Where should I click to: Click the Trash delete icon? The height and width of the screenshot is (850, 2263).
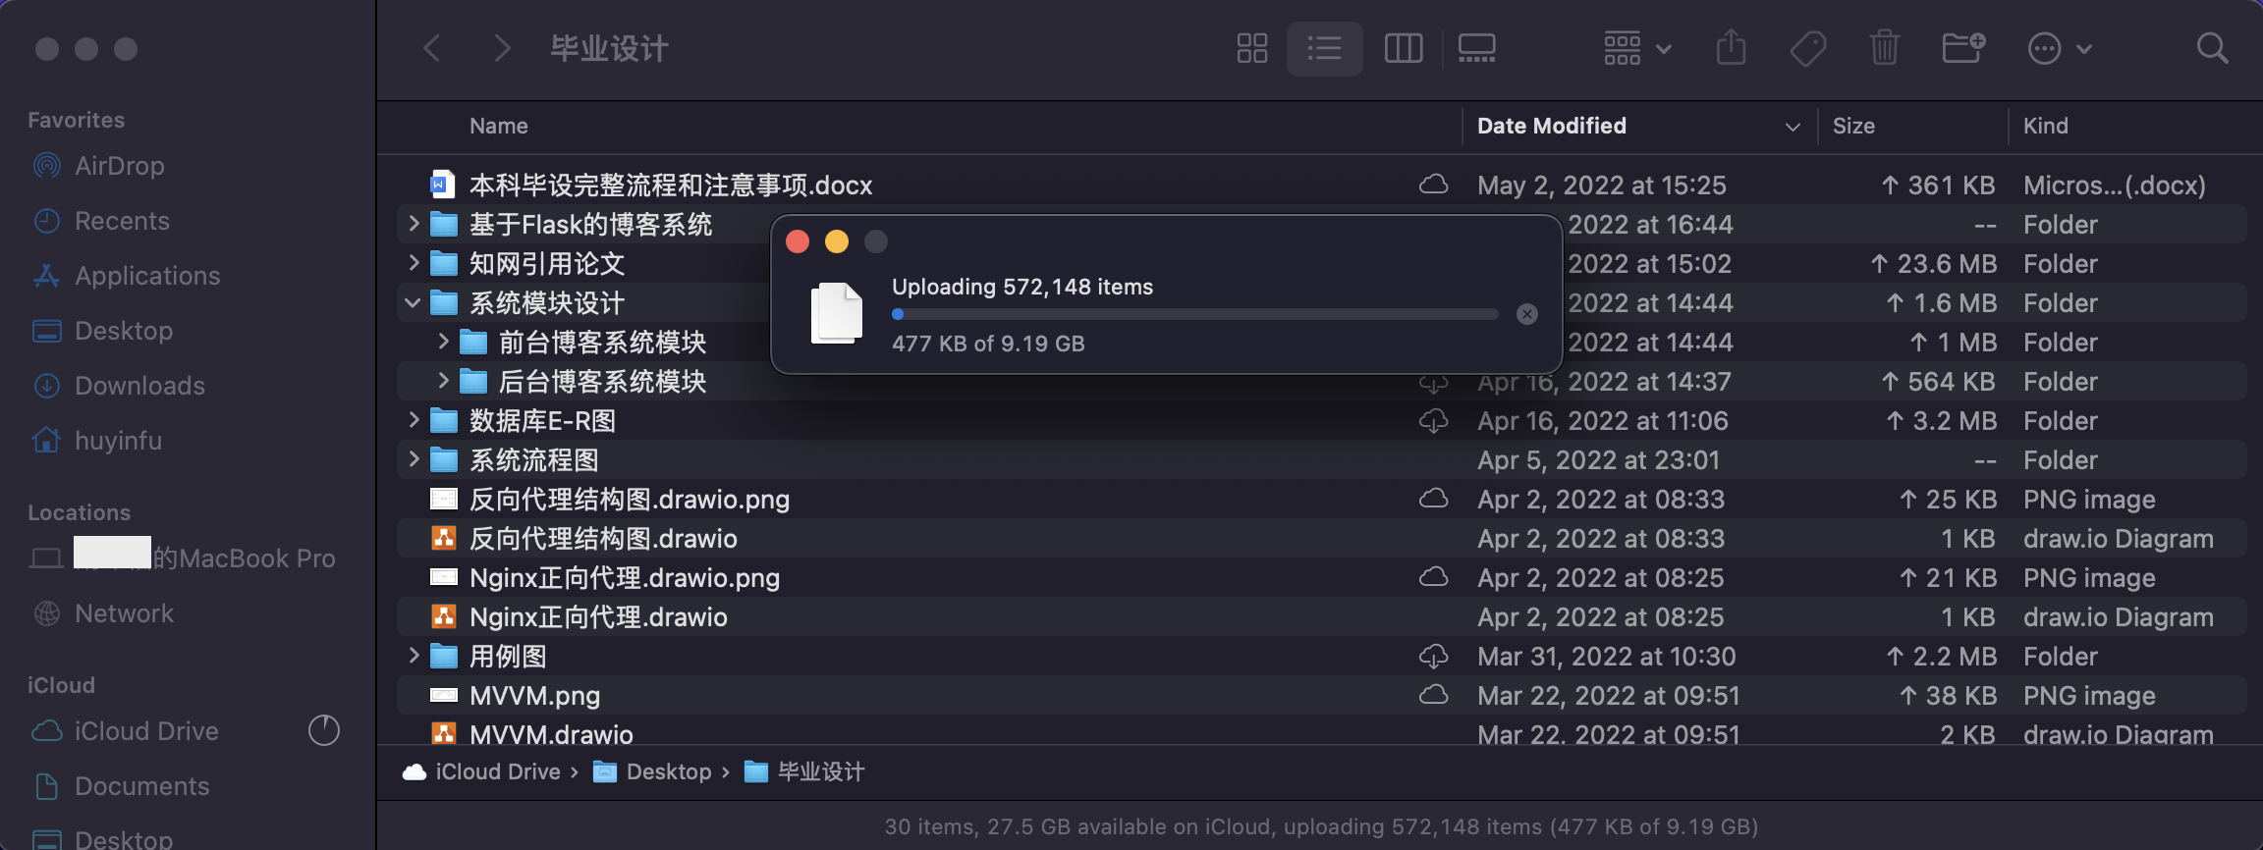coord(1884,48)
